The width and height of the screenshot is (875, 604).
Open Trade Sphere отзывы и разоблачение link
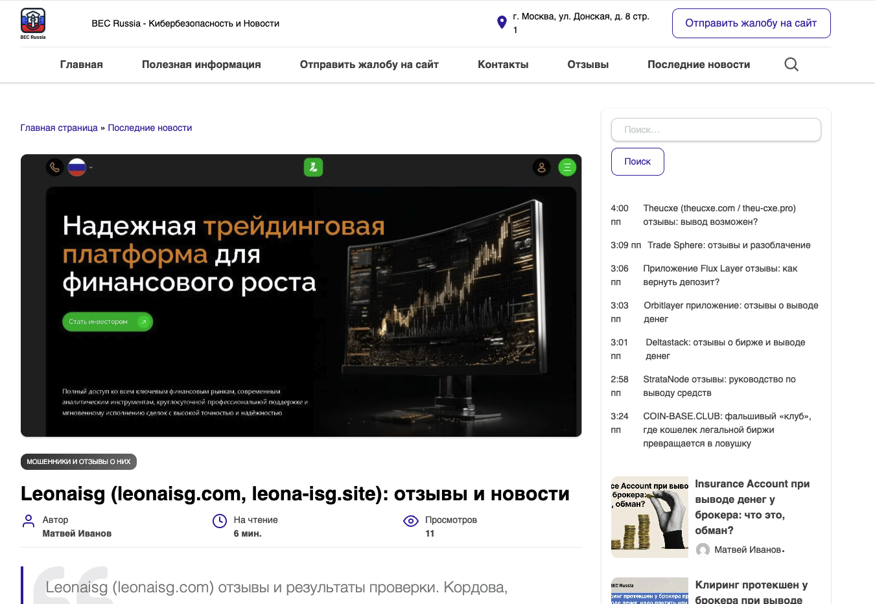pyautogui.click(x=729, y=245)
